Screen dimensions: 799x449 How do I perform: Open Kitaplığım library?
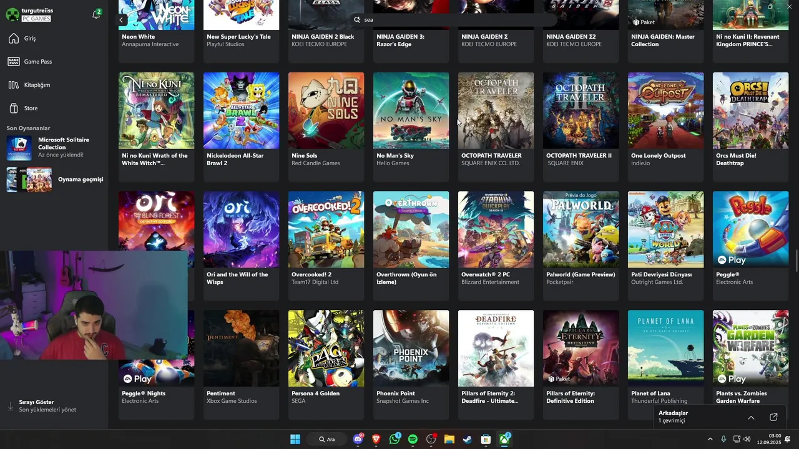[x=54, y=85]
